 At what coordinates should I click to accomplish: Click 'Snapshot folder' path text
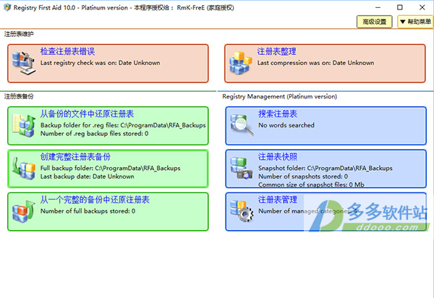[325, 168]
